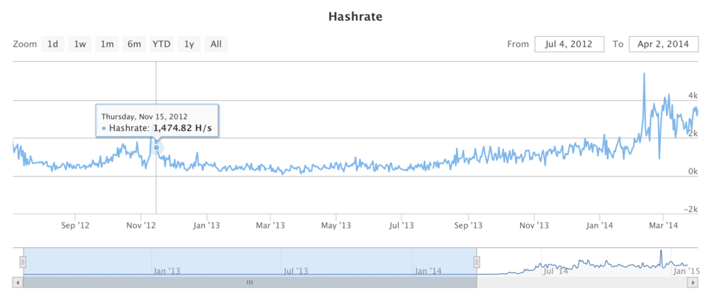This screenshot has width=711, height=307.
Task: Select the 1w zoom range
Action: click(80, 44)
